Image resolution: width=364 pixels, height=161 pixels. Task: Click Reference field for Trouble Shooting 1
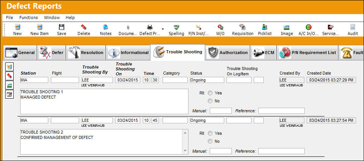[282, 111]
